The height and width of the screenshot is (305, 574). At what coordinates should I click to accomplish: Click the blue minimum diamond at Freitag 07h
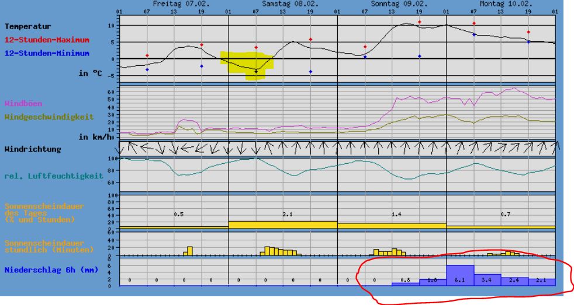click(147, 69)
